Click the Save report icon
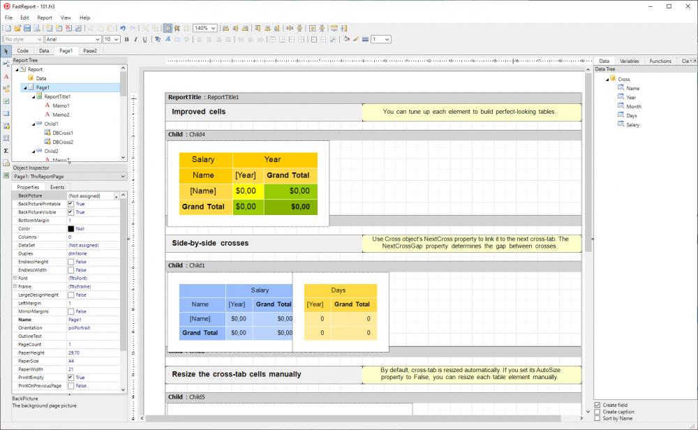 [27, 28]
